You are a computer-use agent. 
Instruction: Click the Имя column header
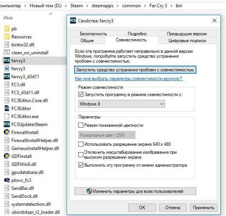[x=8, y=18]
